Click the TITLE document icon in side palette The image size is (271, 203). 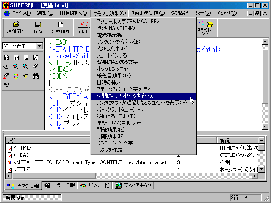click(26, 58)
